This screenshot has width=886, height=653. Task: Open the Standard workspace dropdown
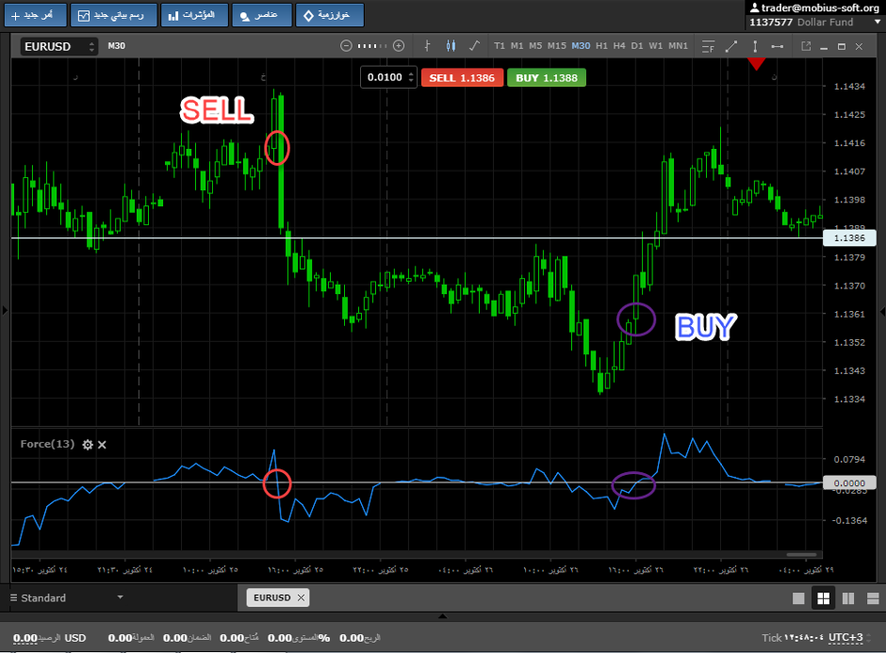pos(120,597)
